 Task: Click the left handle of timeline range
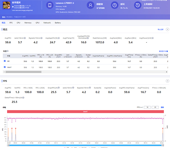pyautogui.click(x=8, y=145)
